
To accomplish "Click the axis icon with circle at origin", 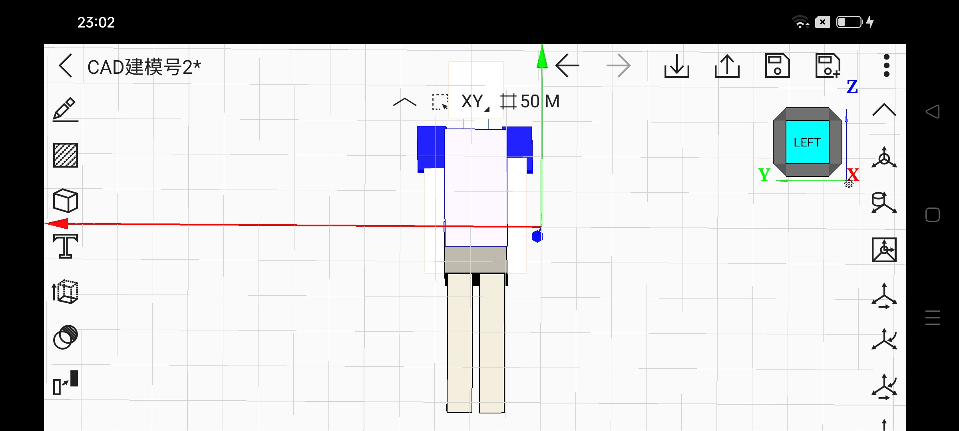I will tap(884, 158).
